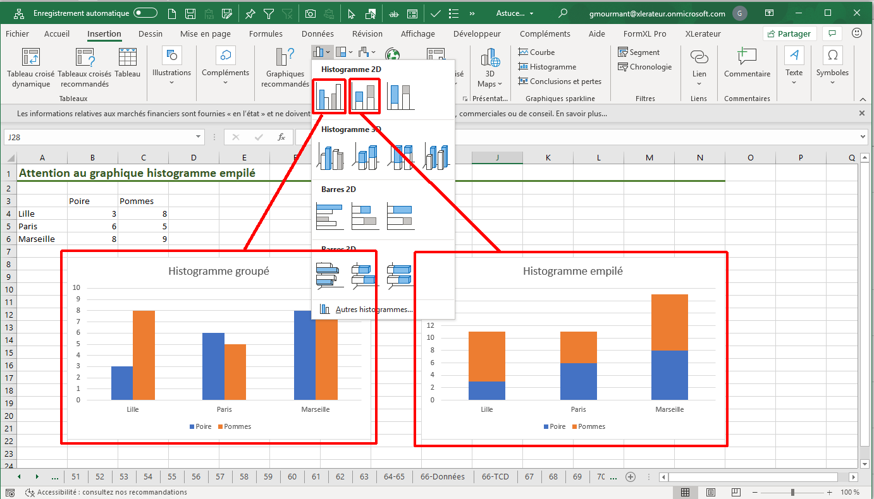Open the Mise en page tab

click(x=205, y=34)
